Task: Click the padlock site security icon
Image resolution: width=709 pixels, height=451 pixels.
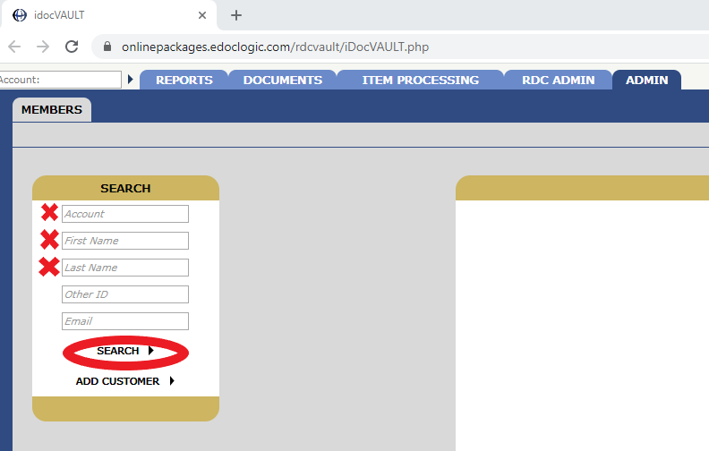Action: [x=107, y=47]
